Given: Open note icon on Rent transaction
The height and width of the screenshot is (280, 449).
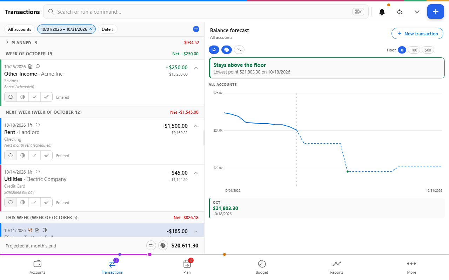Looking at the screenshot, I should 30,125.
